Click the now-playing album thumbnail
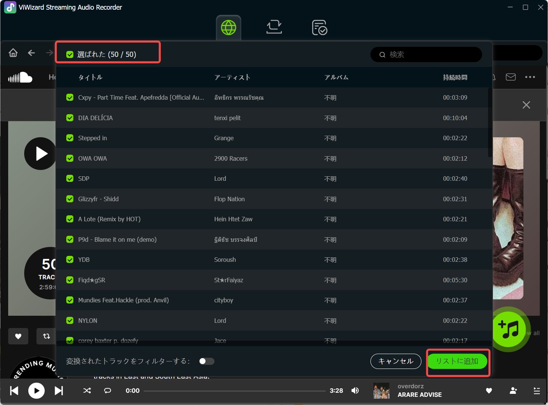This screenshot has width=548, height=405. point(381,390)
